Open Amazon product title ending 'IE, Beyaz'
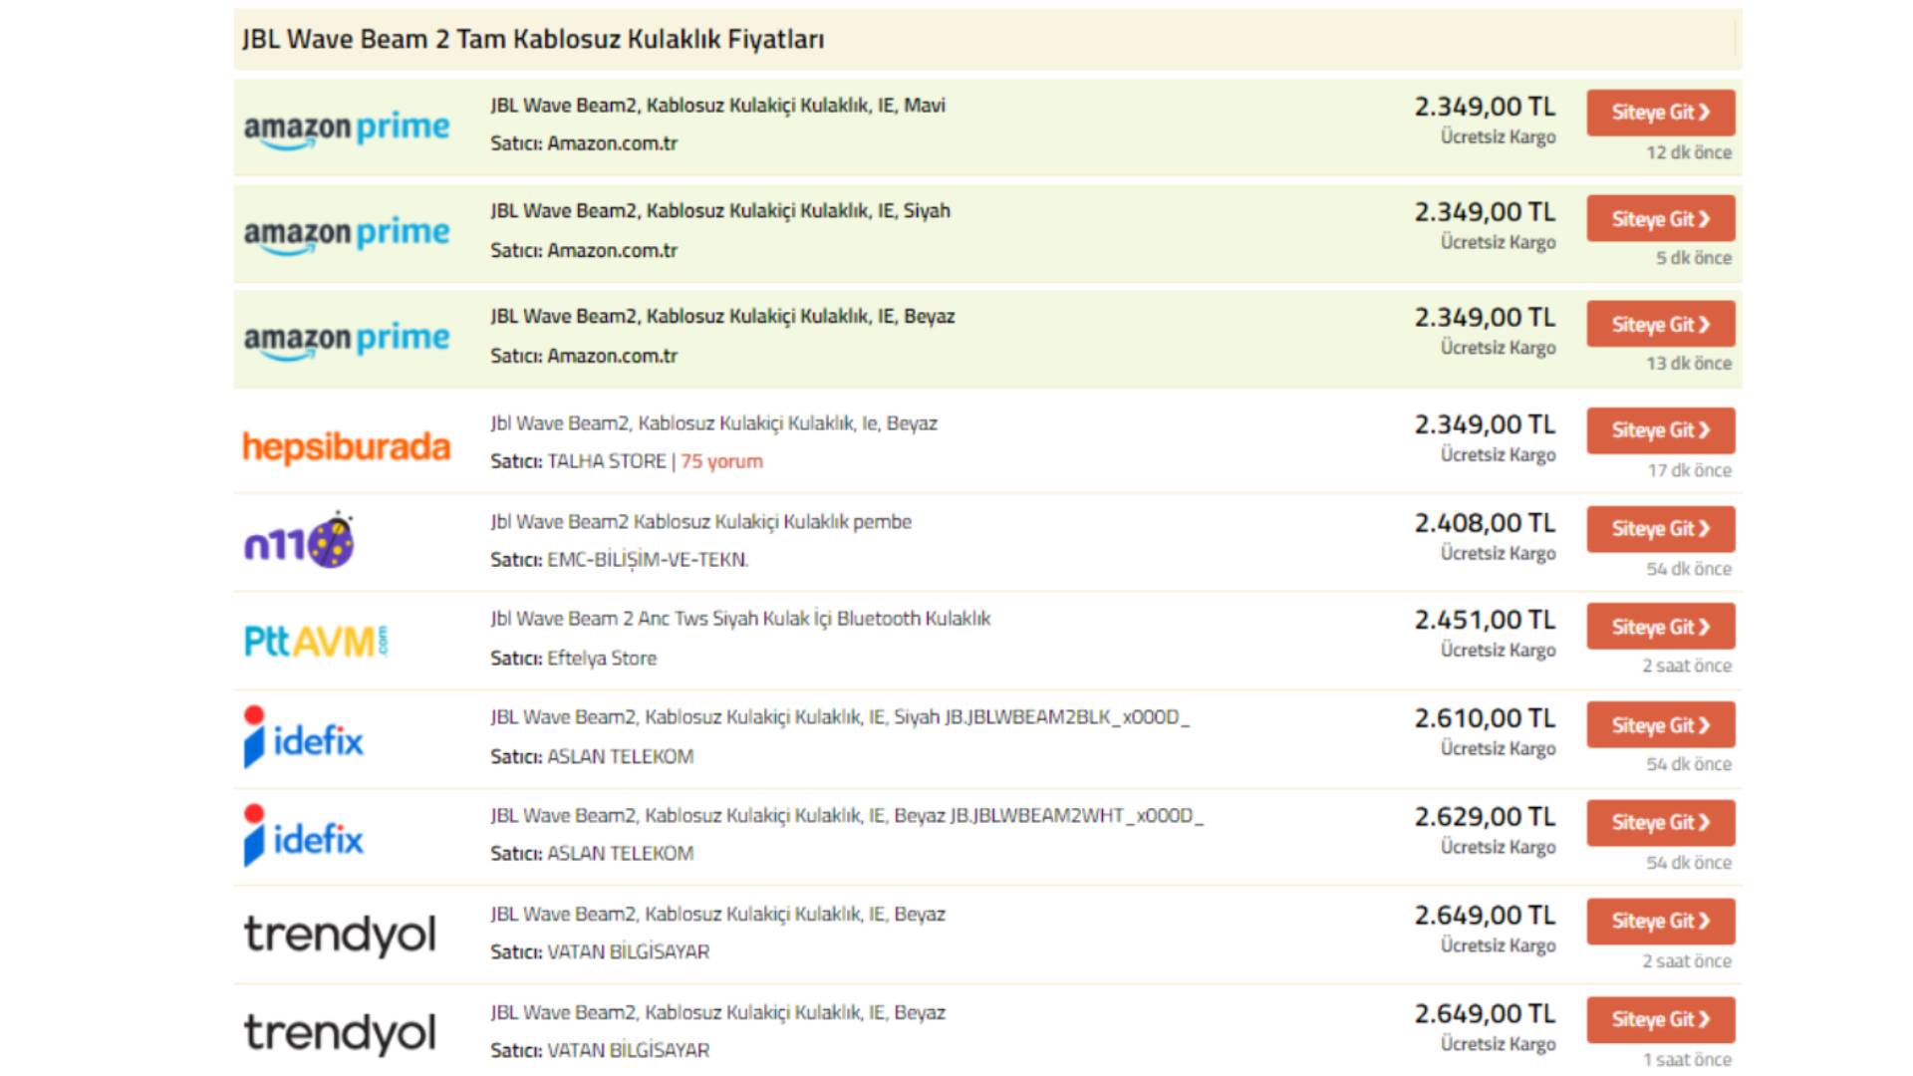Image resolution: width=1913 pixels, height=1076 pixels. [x=722, y=317]
